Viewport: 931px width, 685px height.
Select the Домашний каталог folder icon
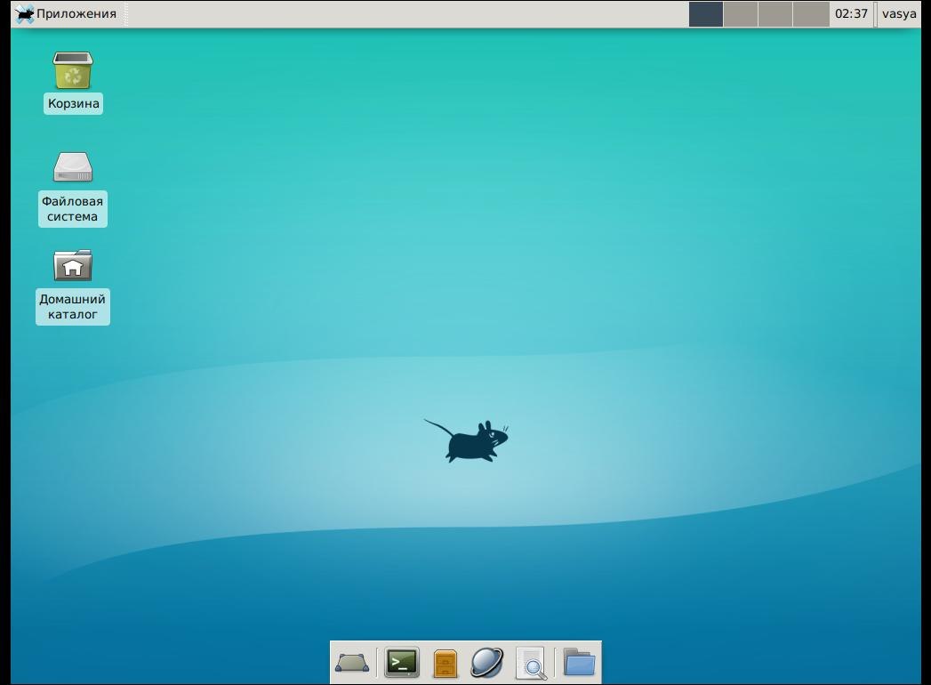73,265
